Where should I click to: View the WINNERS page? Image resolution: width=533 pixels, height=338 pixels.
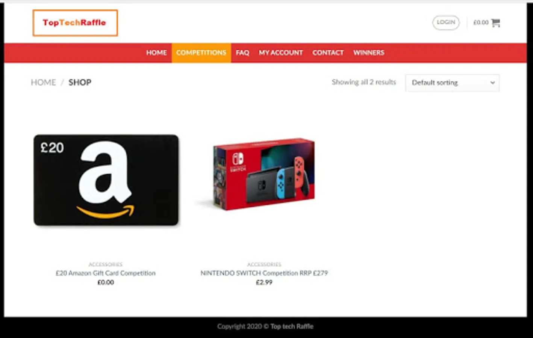[x=369, y=53]
